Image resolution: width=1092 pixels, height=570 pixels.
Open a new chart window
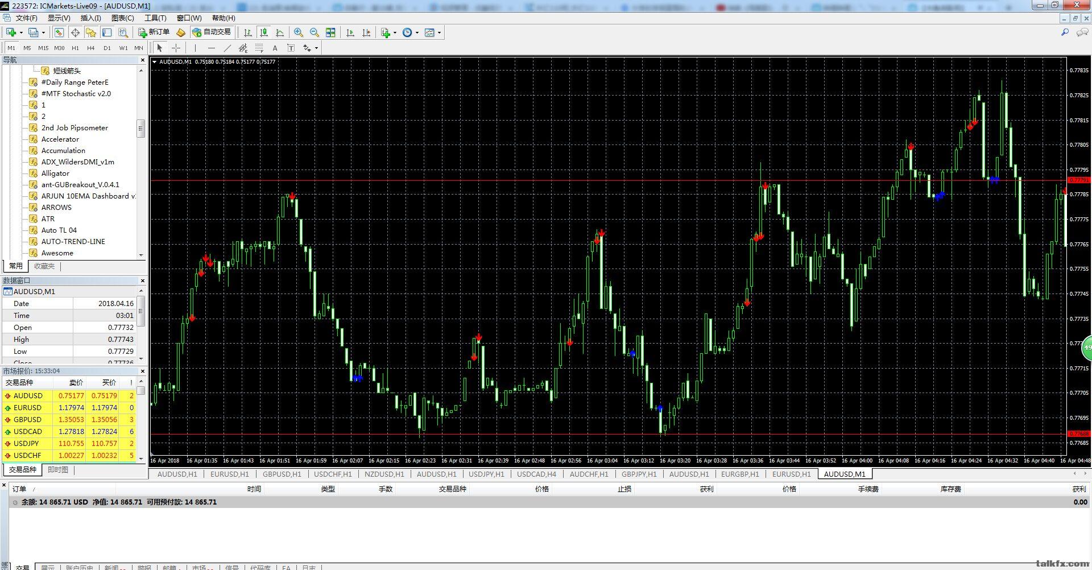pyautogui.click(x=11, y=32)
